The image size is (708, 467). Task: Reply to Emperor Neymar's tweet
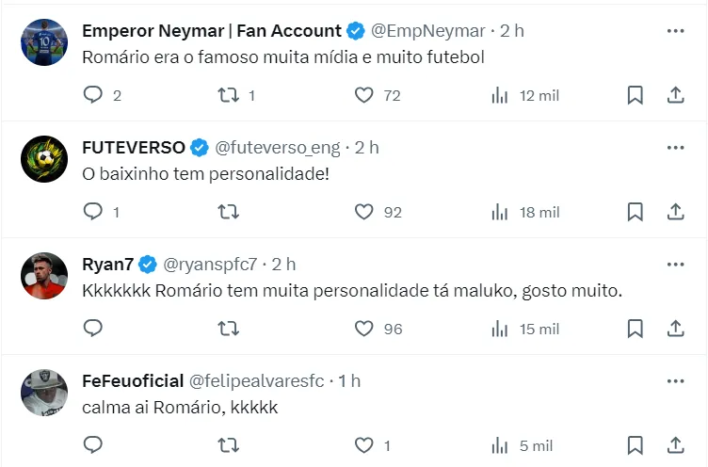point(92,95)
